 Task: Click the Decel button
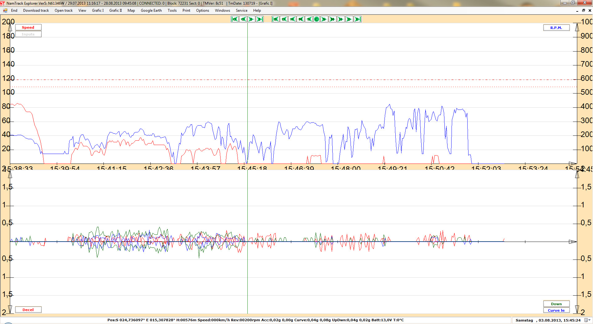(x=28, y=310)
